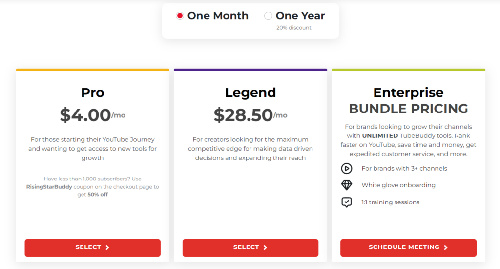Click the arrow chevron on Pro Select button
Image resolution: width=500 pixels, height=269 pixels.
[x=107, y=247]
